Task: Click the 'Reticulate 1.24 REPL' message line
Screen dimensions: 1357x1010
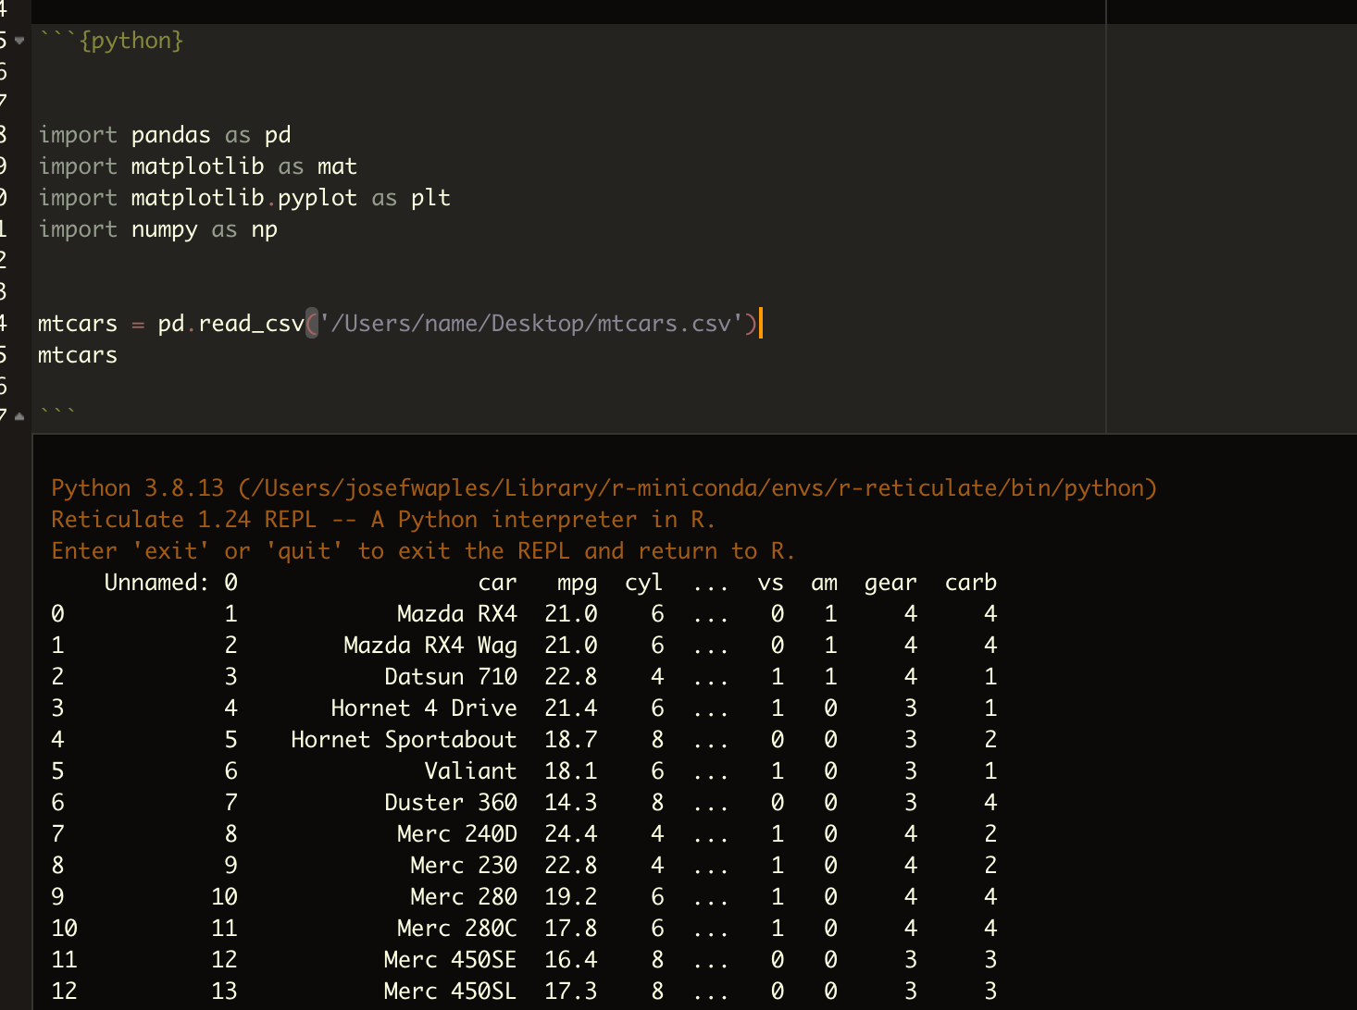Action: [383, 520]
